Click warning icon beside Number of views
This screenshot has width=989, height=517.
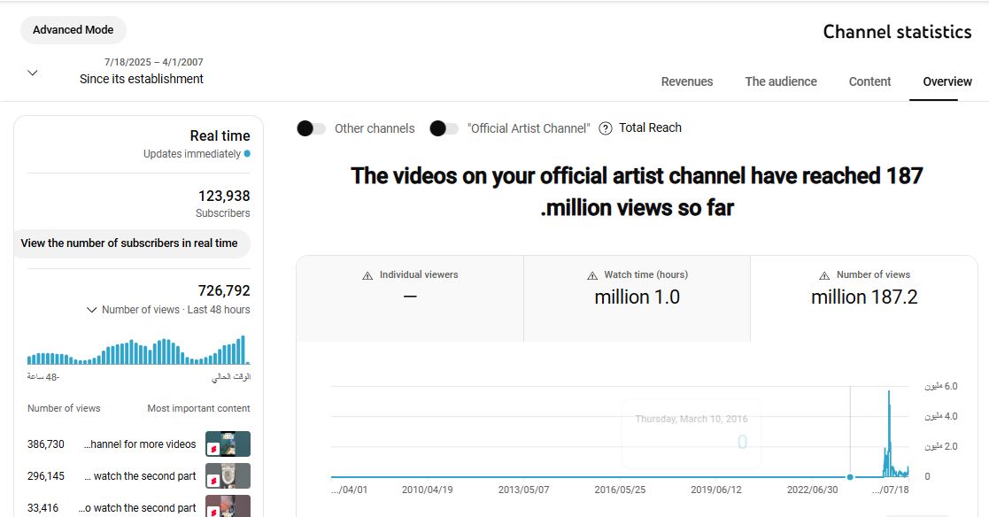[824, 275]
